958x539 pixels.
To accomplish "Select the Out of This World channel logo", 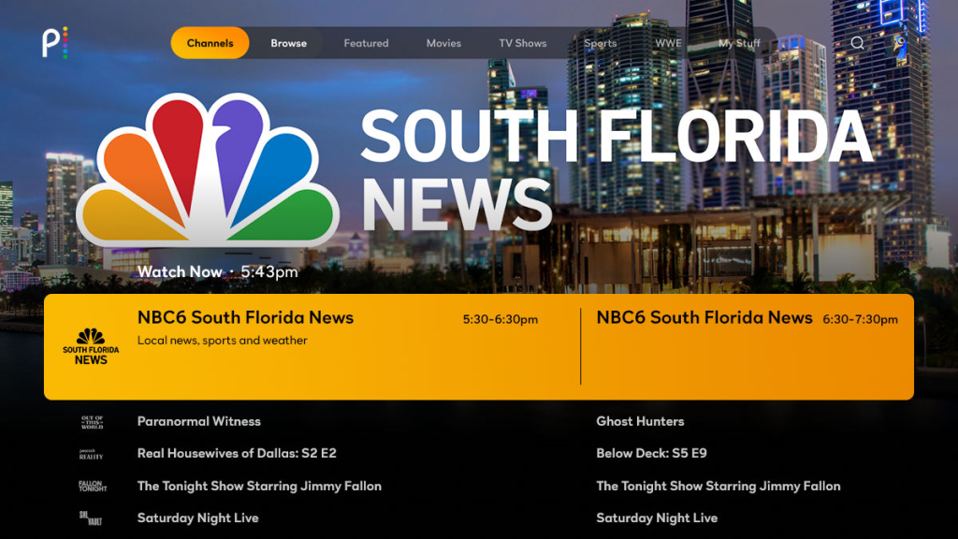I will [92, 422].
